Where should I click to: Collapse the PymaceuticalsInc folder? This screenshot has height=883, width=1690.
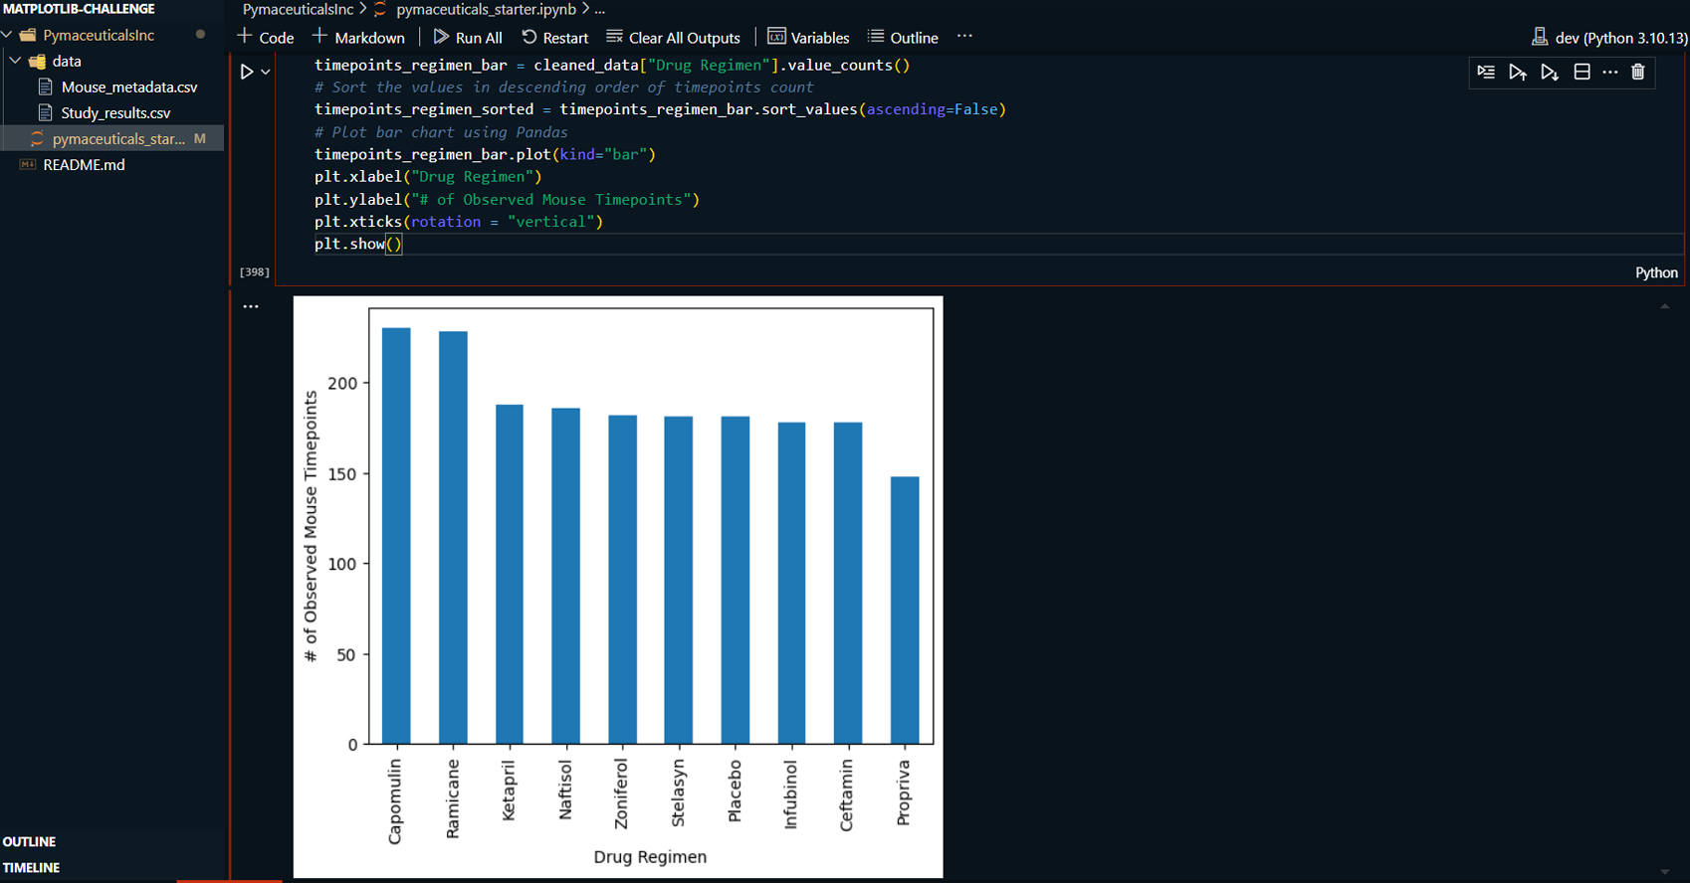pos(8,35)
